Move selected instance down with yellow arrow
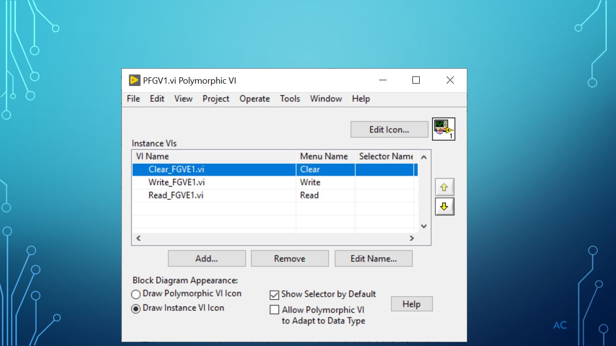The image size is (616, 346). tap(444, 207)
